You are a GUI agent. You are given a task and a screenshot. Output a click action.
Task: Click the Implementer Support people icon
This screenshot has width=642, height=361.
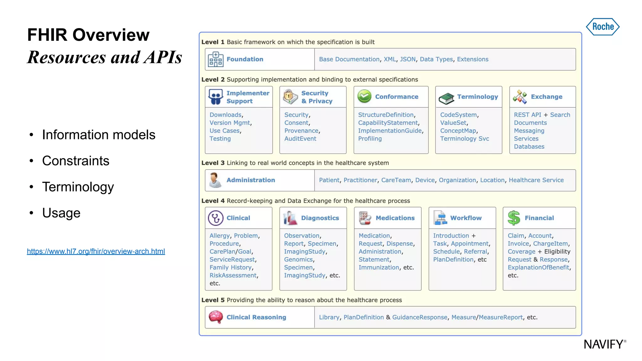coord(216,97)
